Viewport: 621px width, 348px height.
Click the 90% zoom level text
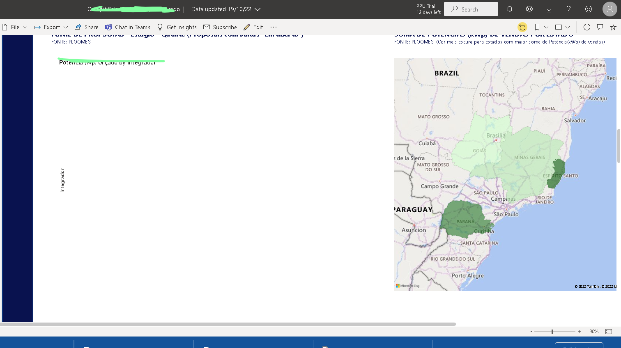point(594,332)
